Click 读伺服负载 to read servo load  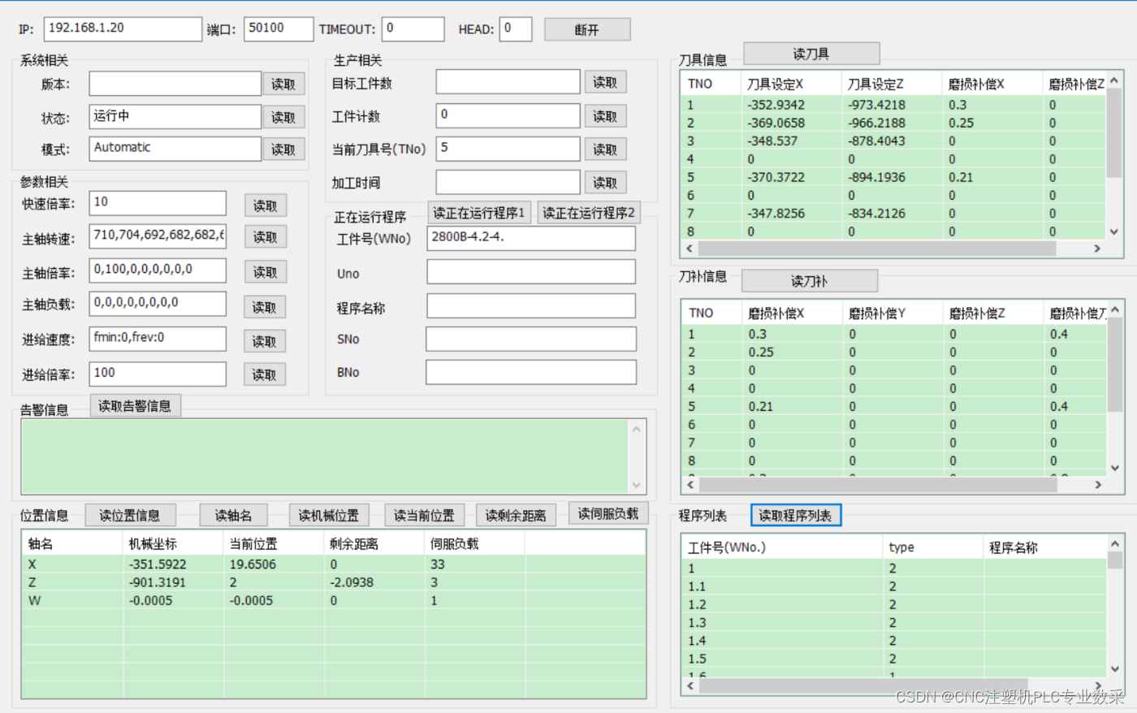pyautogui.click(x=607, y=513)
